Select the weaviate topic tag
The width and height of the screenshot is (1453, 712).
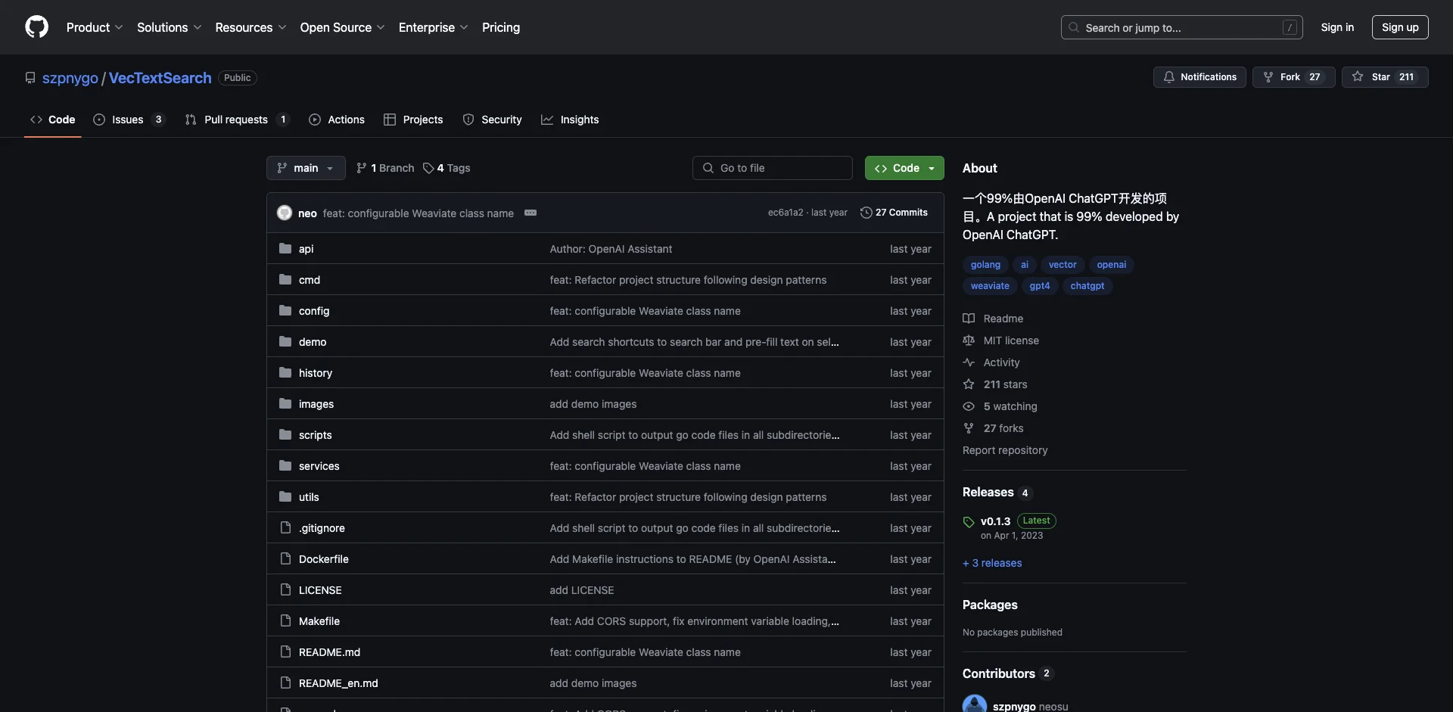pos(990,286)
